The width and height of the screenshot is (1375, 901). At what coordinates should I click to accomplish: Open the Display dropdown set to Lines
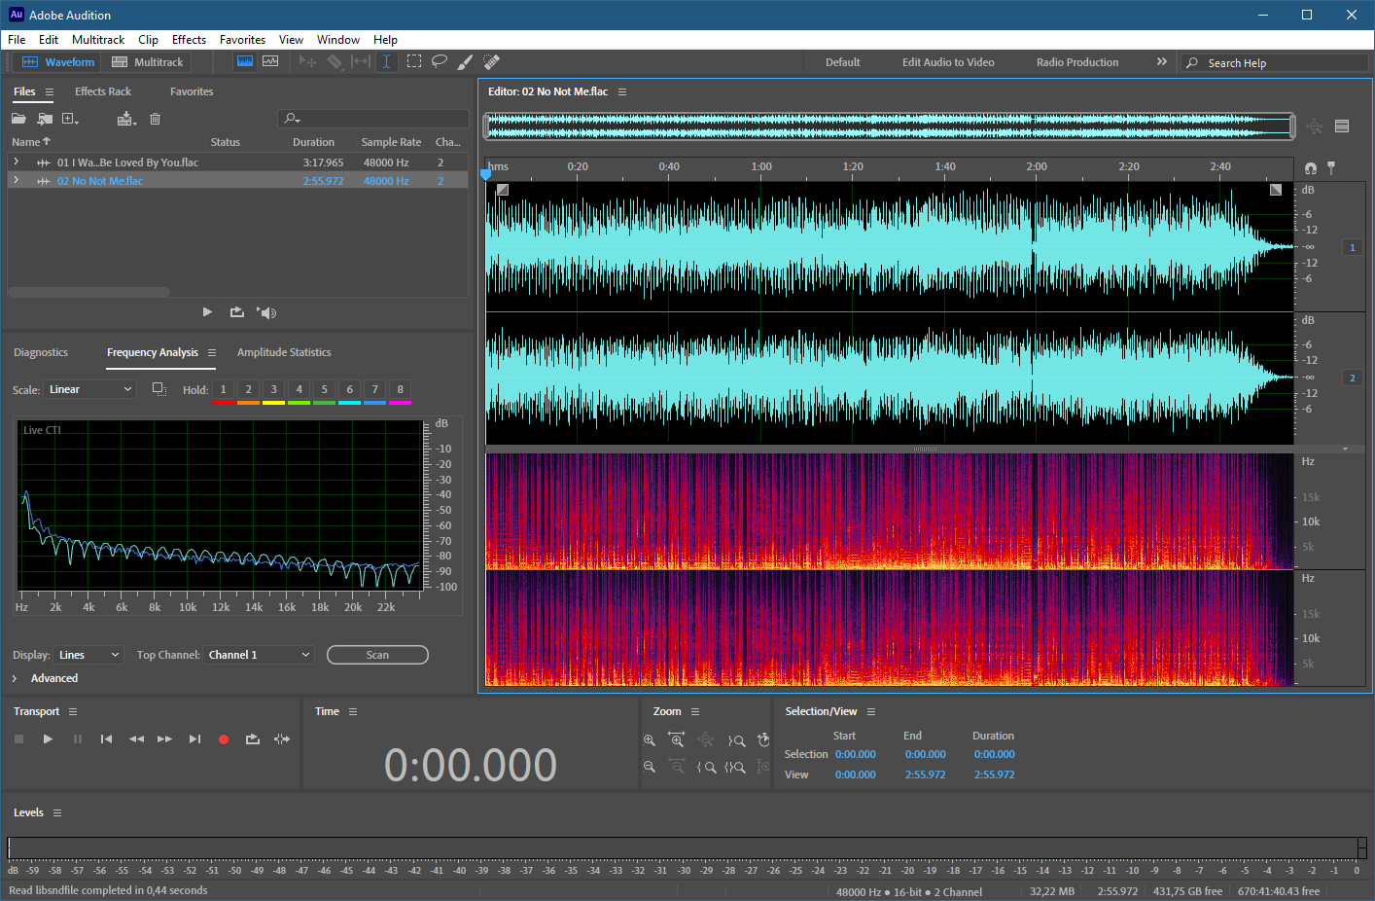pyautogui.click(x=88, y=655)
